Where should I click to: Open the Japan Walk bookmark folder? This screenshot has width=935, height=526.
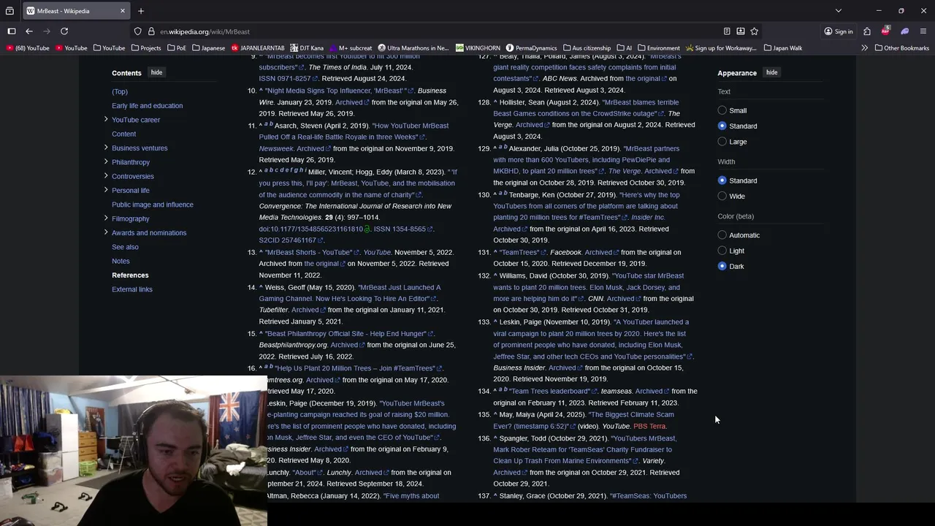[782, 48]
